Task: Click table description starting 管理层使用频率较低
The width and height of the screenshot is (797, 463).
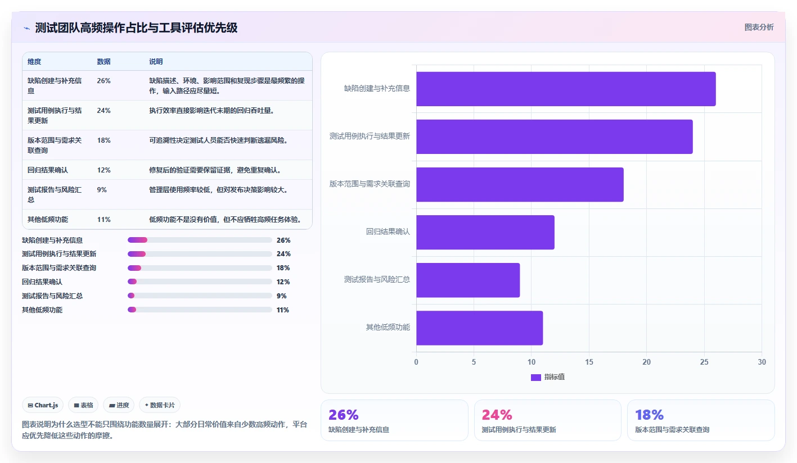Action: (x=219, y=190)
